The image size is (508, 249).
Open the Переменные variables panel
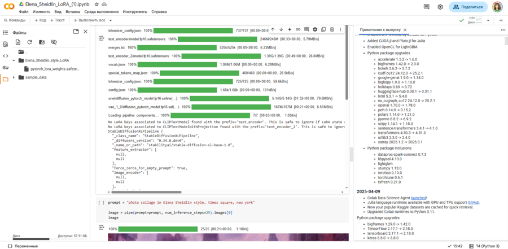(22, 246)
